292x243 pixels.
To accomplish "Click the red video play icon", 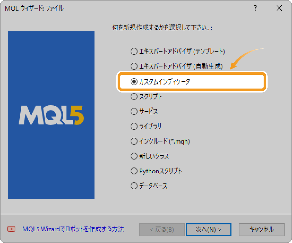I will click(x=11, y=229).
